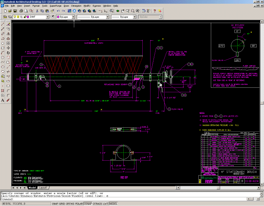264x206 pixels.
Task: Click vertical scrollbar down arrow
Action: [x=262, y=185]
